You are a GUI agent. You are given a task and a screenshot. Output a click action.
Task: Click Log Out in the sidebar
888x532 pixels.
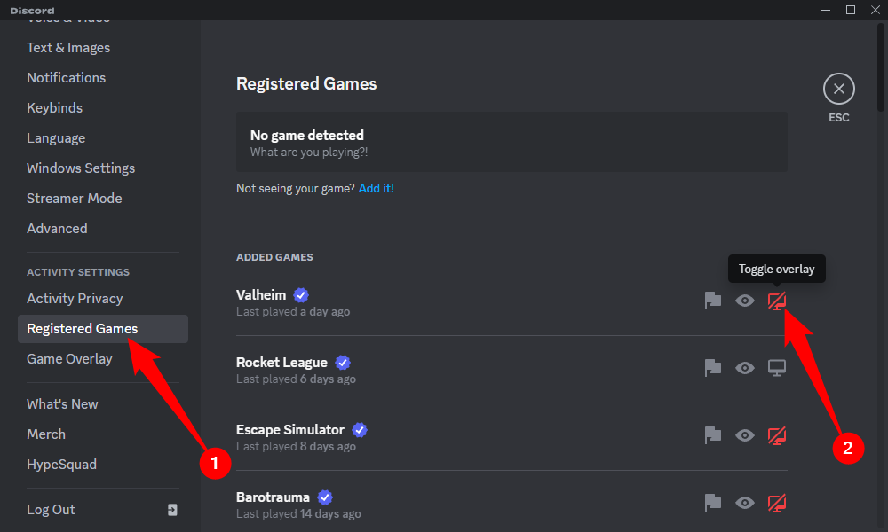pyautogui.click(x=51, y=510)
